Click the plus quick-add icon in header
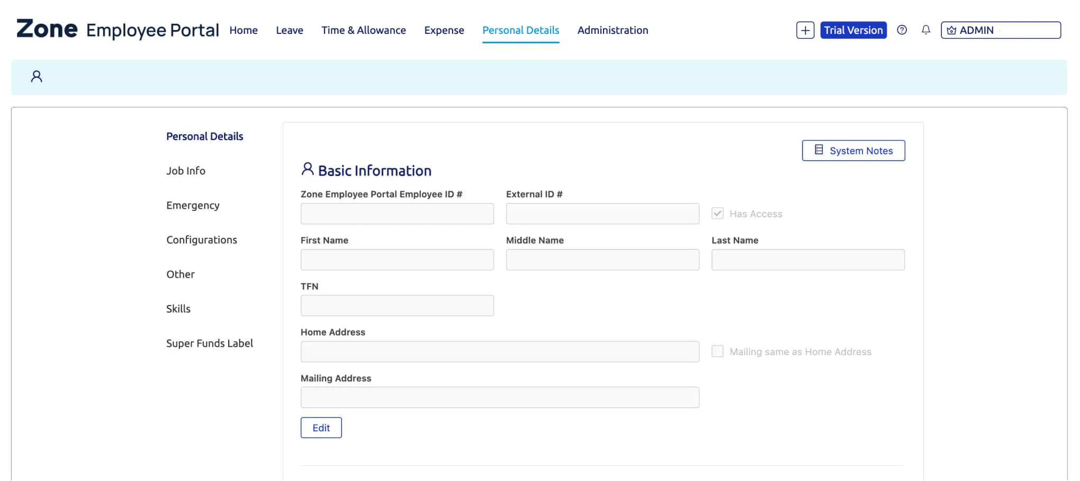The height and width of the screenshot is (481, 1080). [805, 30]
